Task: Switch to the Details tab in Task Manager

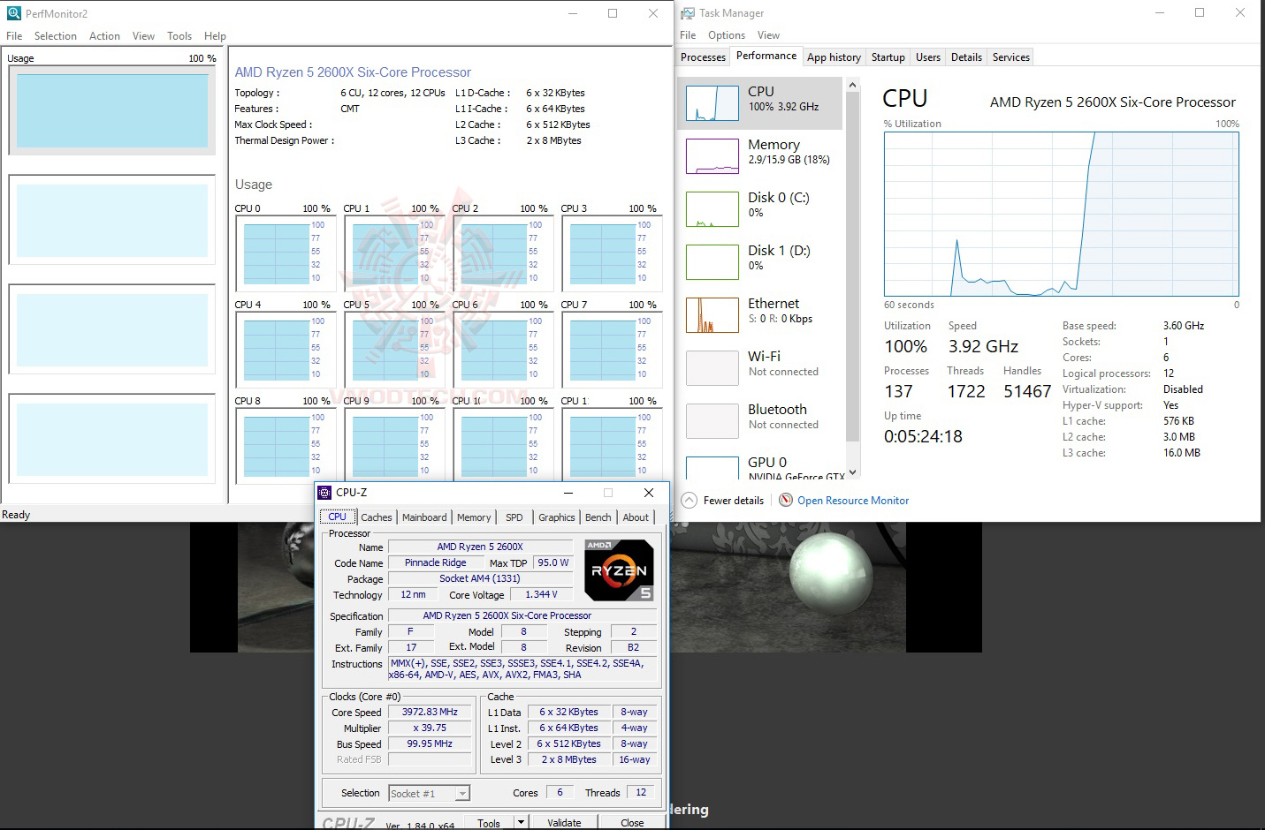Action: click(966, 57)
